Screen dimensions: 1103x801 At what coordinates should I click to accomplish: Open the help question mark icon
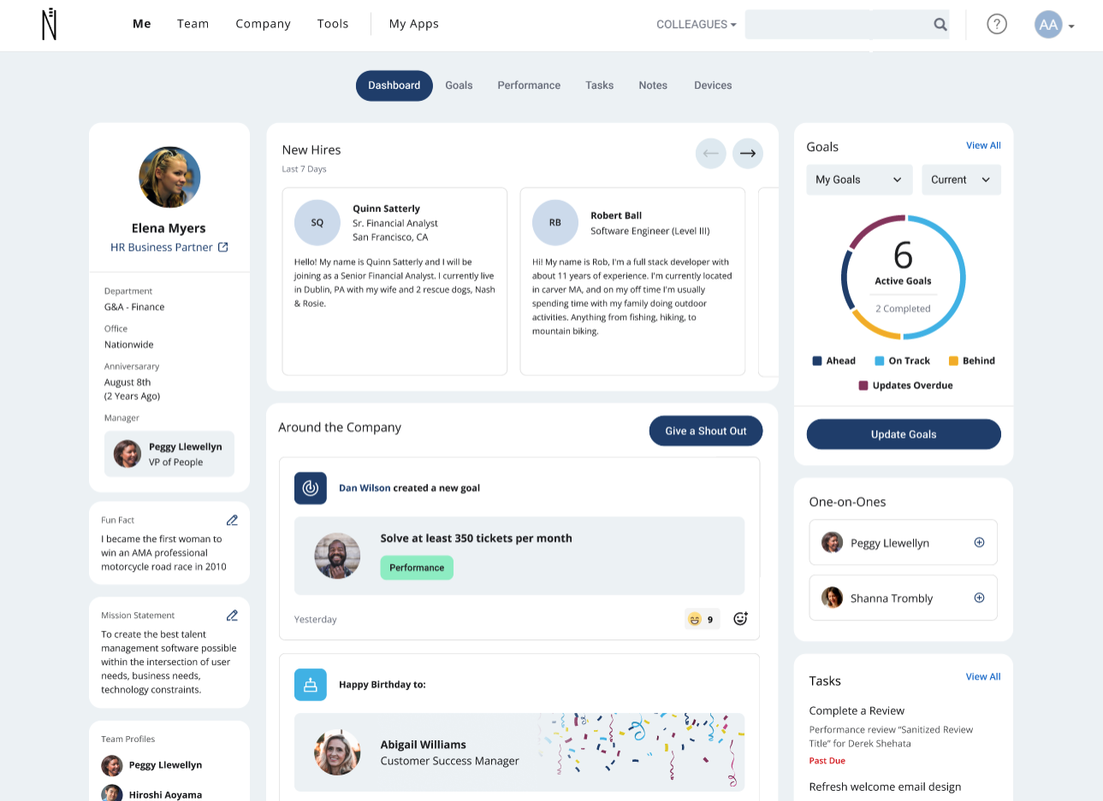click(x=997, y=24)
